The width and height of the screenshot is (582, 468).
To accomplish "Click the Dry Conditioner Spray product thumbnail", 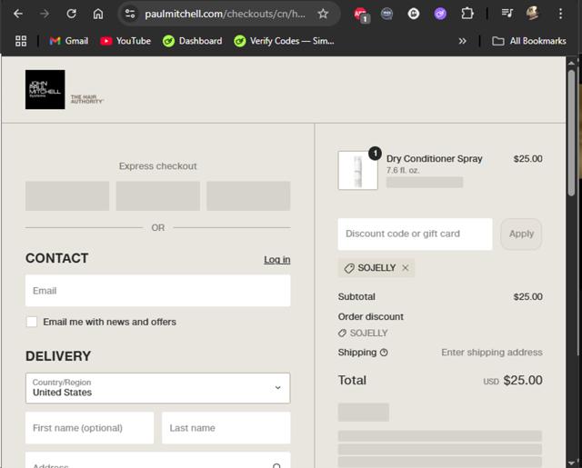I will 357,170.
